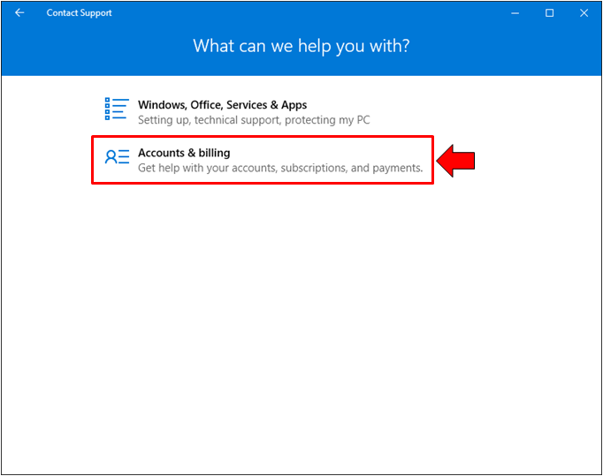603x476 pixels.
Task: Close the Contact Support window
Action: 584,13
